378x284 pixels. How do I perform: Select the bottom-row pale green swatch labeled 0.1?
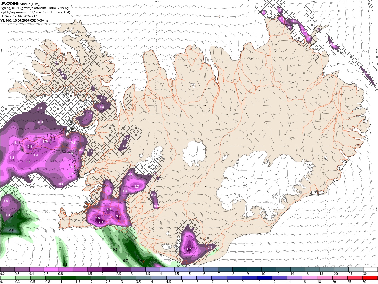[7, 278]
